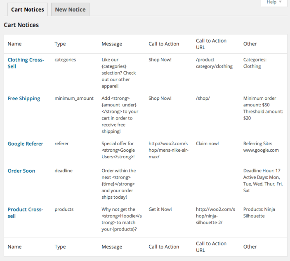Viewport: 290px width, 261px height.
Task: Edit the Order Soon notice
Action: (x=21, y=171)
